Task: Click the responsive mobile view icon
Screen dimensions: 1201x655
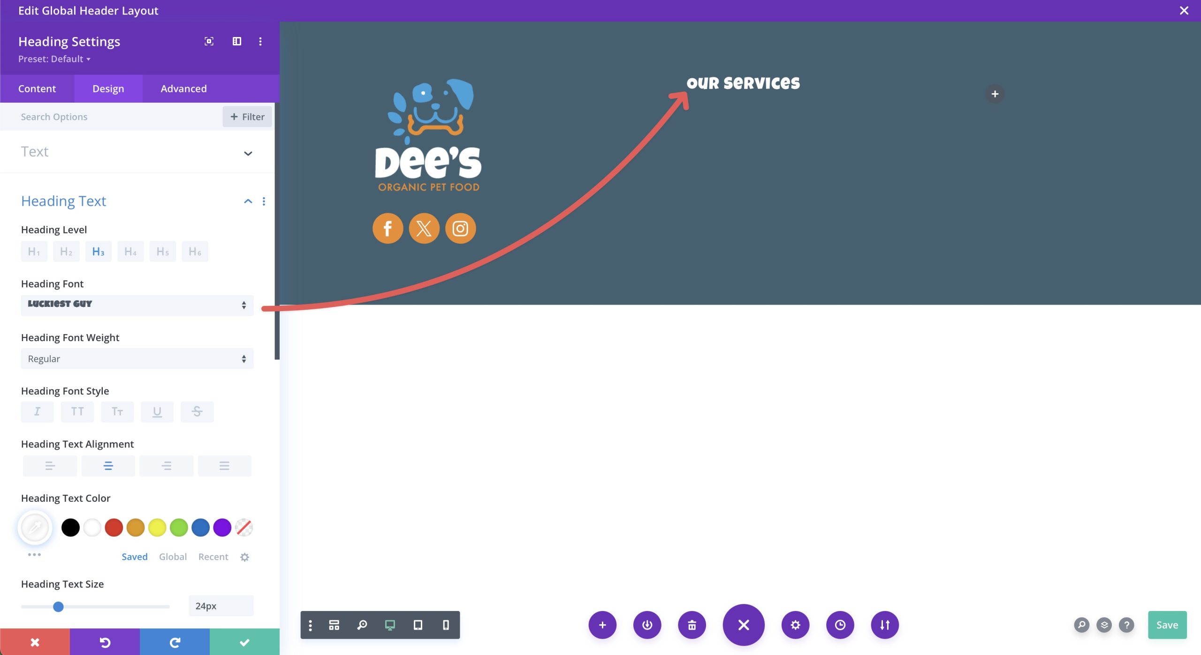Action: [444, 625]
